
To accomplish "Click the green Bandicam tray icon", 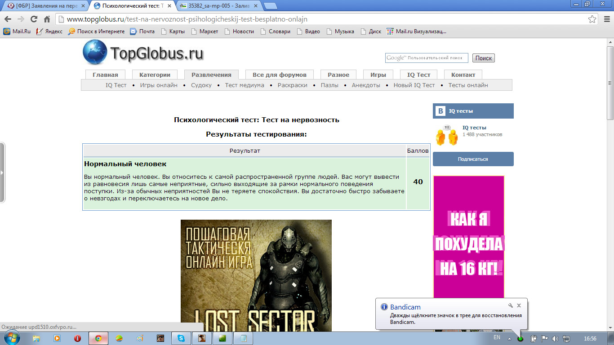I will [x=521, y=338].
